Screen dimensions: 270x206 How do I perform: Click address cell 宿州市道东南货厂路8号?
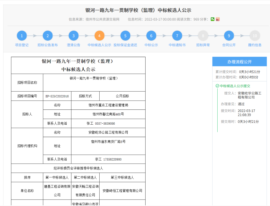(x=108, y=146)
